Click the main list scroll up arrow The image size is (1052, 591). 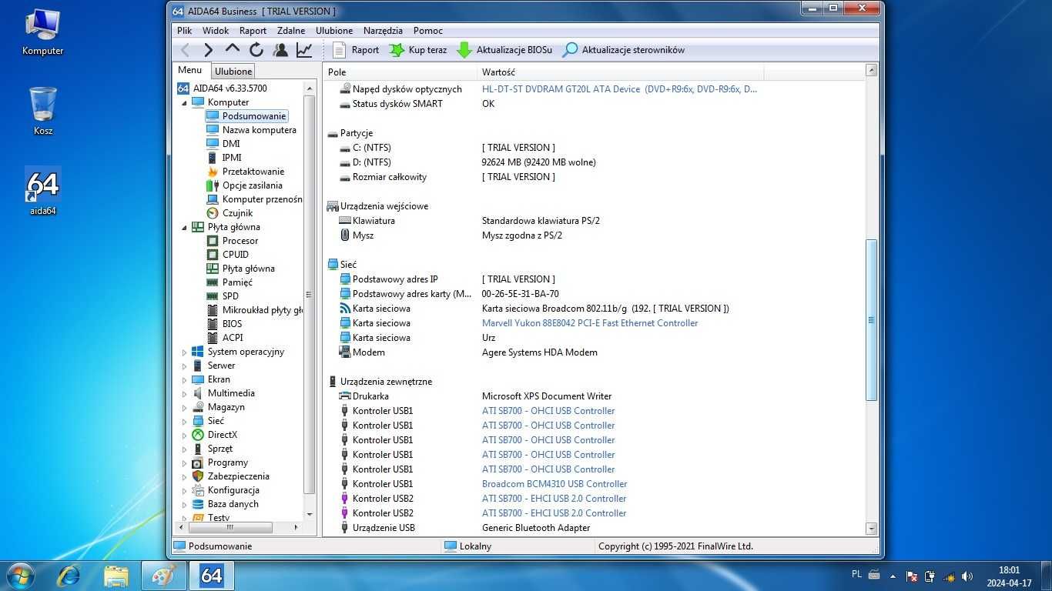coord(871,70)
